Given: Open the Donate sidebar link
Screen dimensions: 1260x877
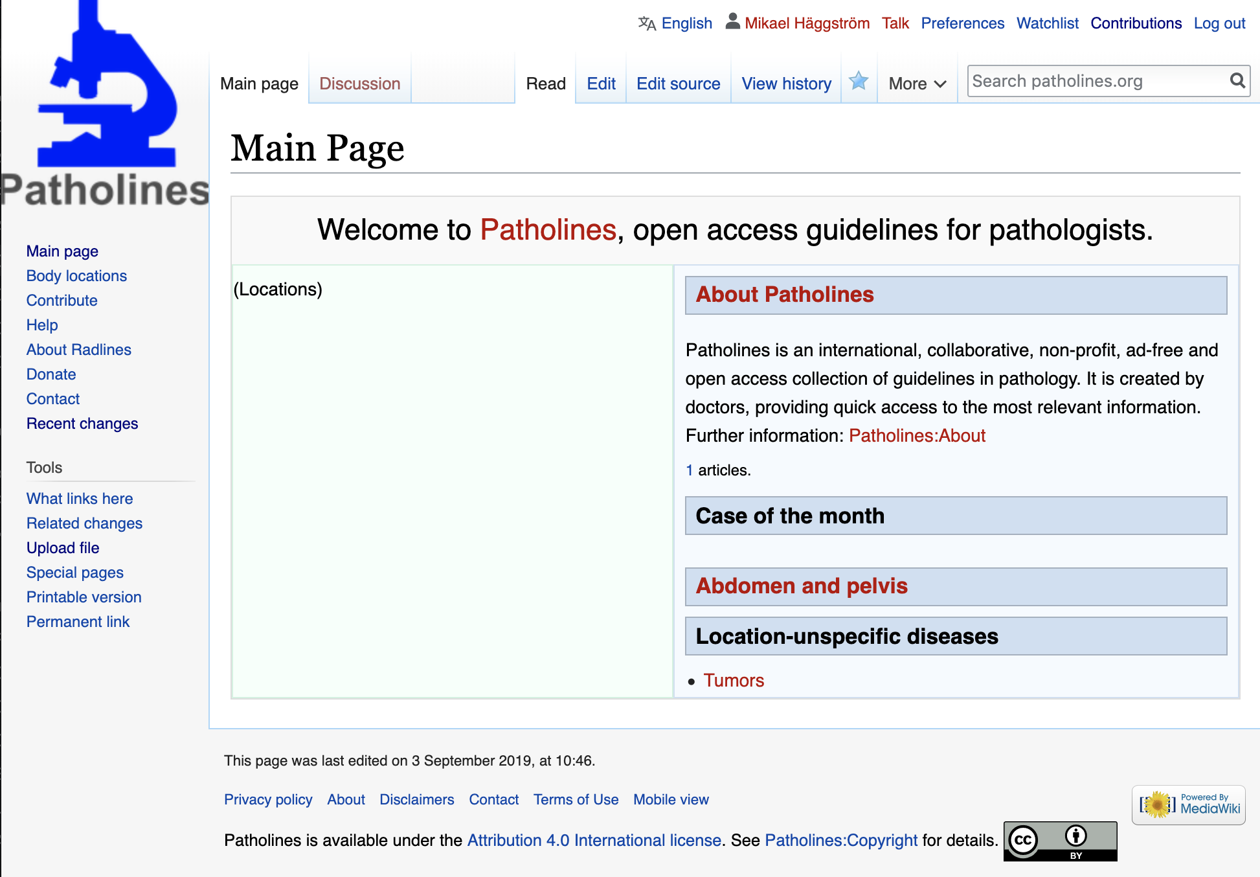Looking at the screenshot, I should tap(51, 374).
